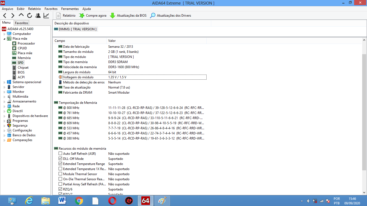The width and height of the screenshot is (367, 206).
Task: Open File Explorer from the taskbar
Action: tap(45, 201)
